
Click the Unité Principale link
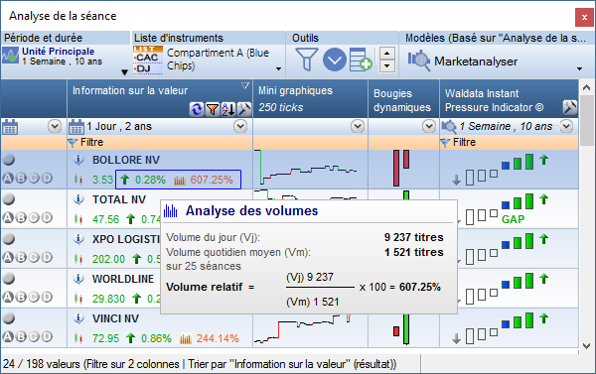[x=59, y=52]
